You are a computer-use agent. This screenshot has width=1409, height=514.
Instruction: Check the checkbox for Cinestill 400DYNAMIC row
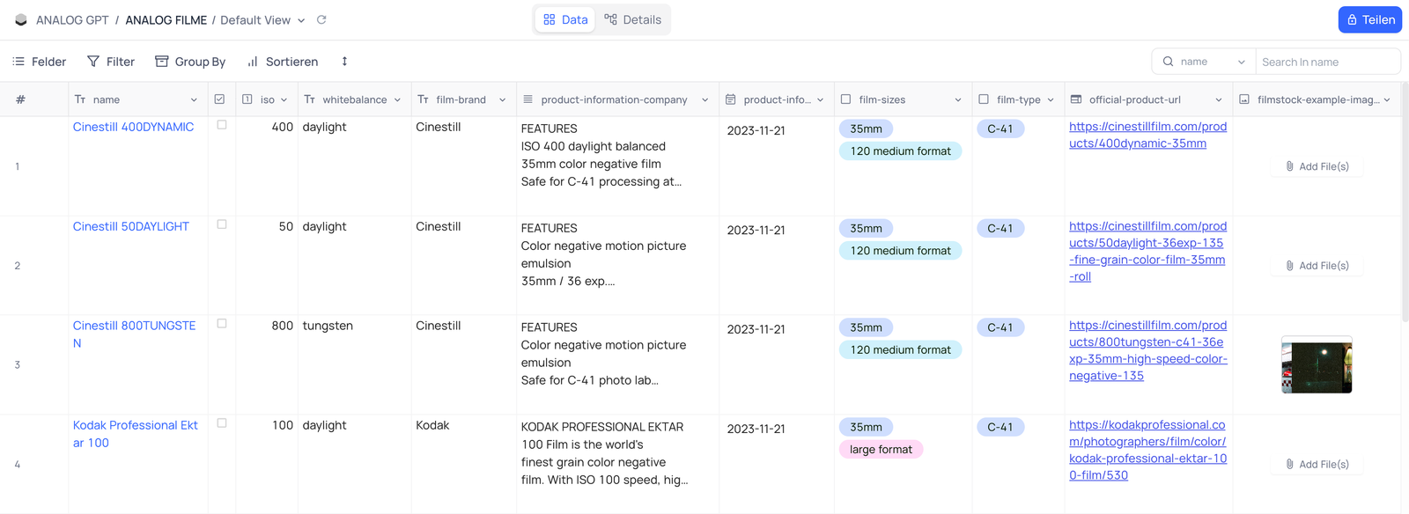220,124
